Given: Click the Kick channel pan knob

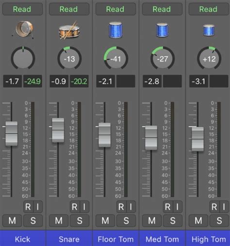Looking at the screenshot, I should click(x=23, y=58).
